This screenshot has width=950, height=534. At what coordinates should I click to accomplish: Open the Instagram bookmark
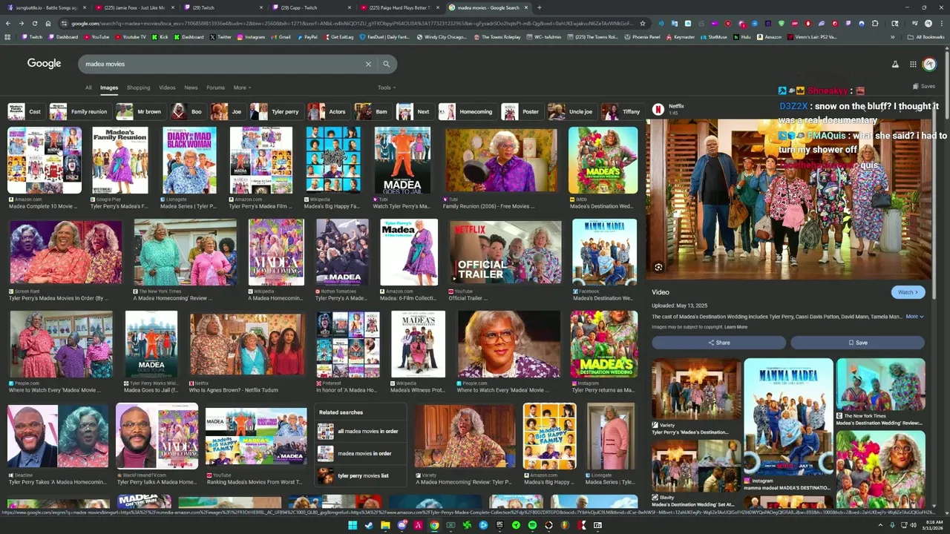coord(250,36)
